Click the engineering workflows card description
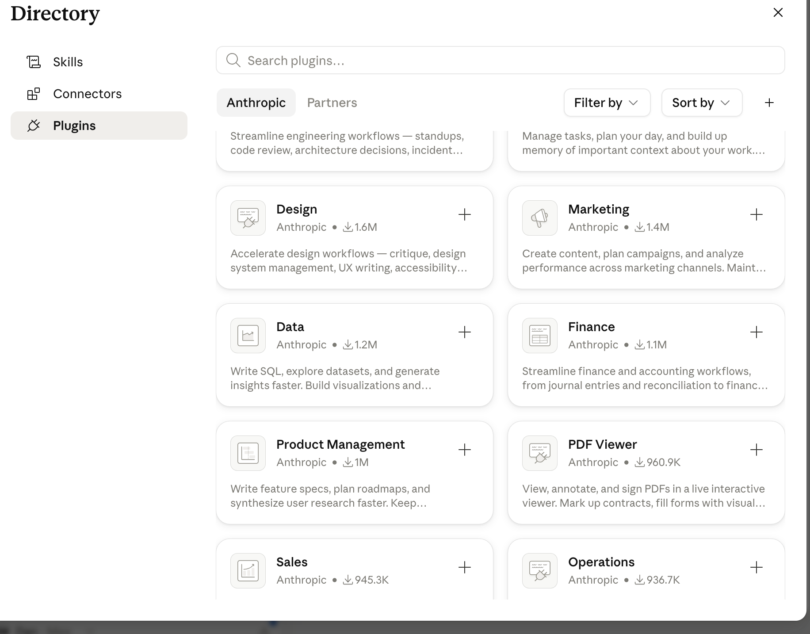Screen dimensions: 810x634 (347, 143)
